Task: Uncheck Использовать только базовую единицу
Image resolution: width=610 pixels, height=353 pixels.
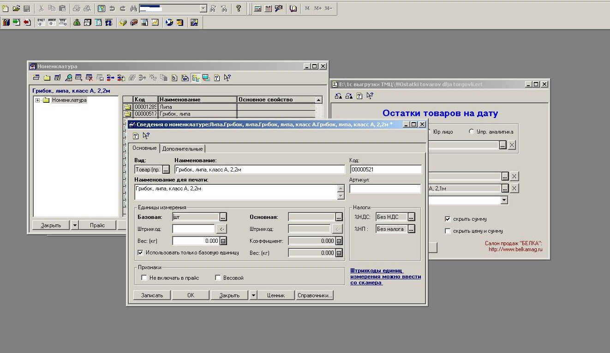Action: pyautogui.click(x=140, y=253)
